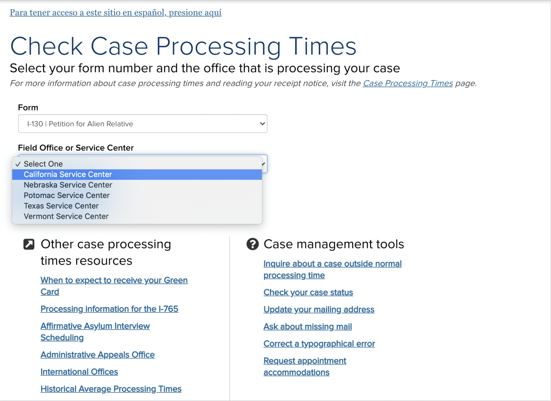Open Update your mailing address link
The image size is (551, 401).
tap(319, 309)
